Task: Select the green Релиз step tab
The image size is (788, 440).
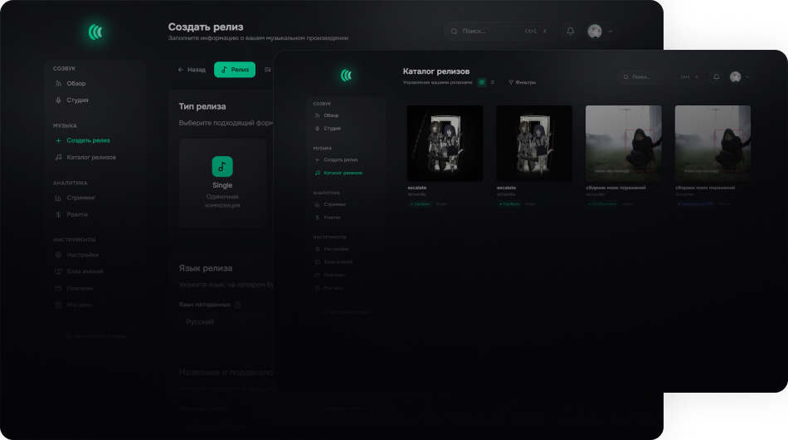Action: [235, 70]
